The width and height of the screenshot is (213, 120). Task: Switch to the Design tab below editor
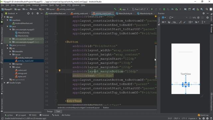point(50,111)
